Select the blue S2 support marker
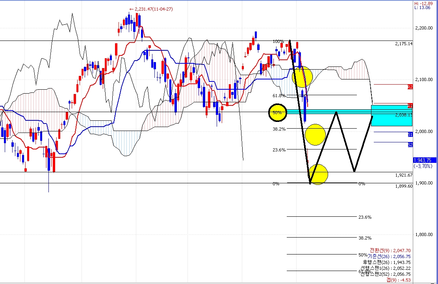 (410, 145)
